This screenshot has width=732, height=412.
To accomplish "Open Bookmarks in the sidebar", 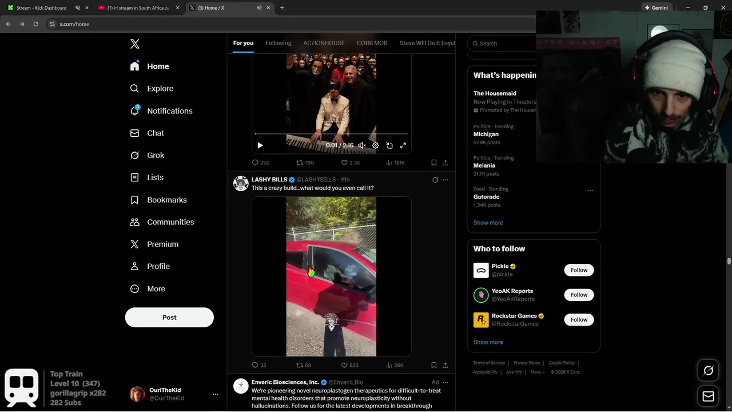I will 158,200.
